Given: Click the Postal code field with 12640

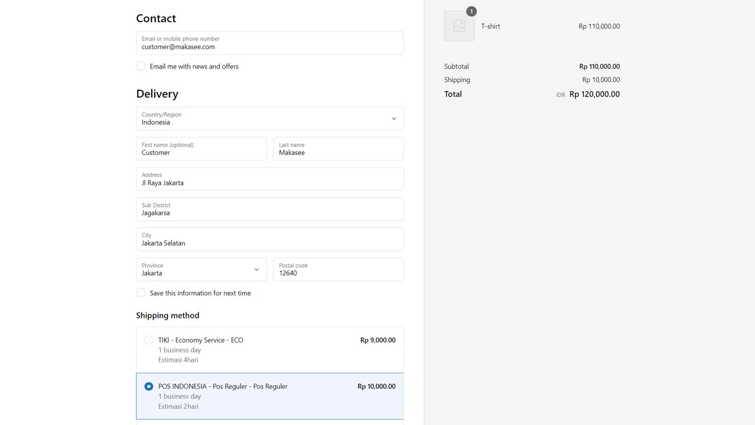Looking at the screenshot, I should [x=338, y=269].
